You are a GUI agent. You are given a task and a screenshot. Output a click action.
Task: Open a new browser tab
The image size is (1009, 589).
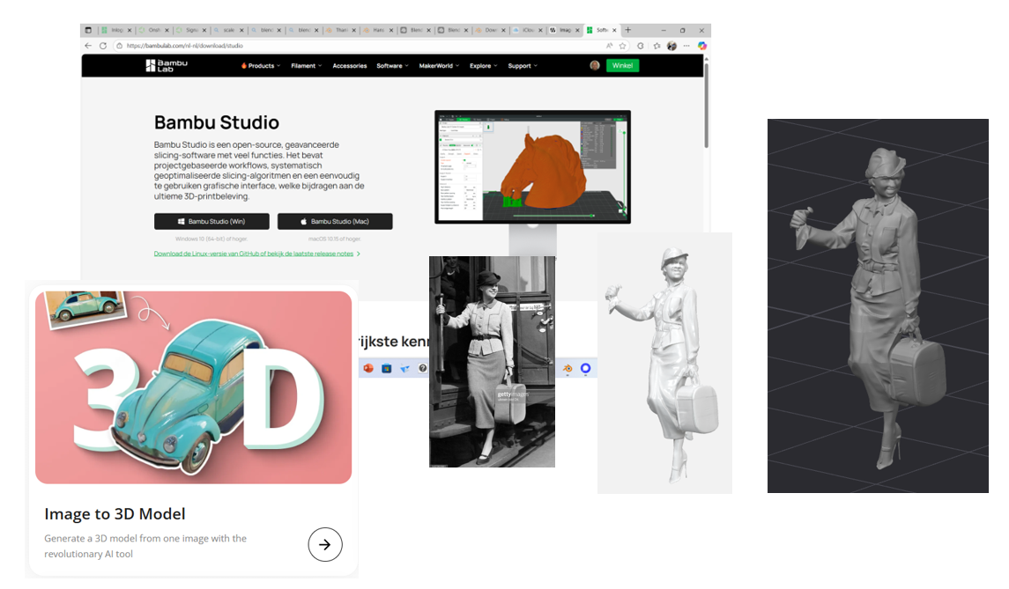pyautogui.click(x=627, y=30)
